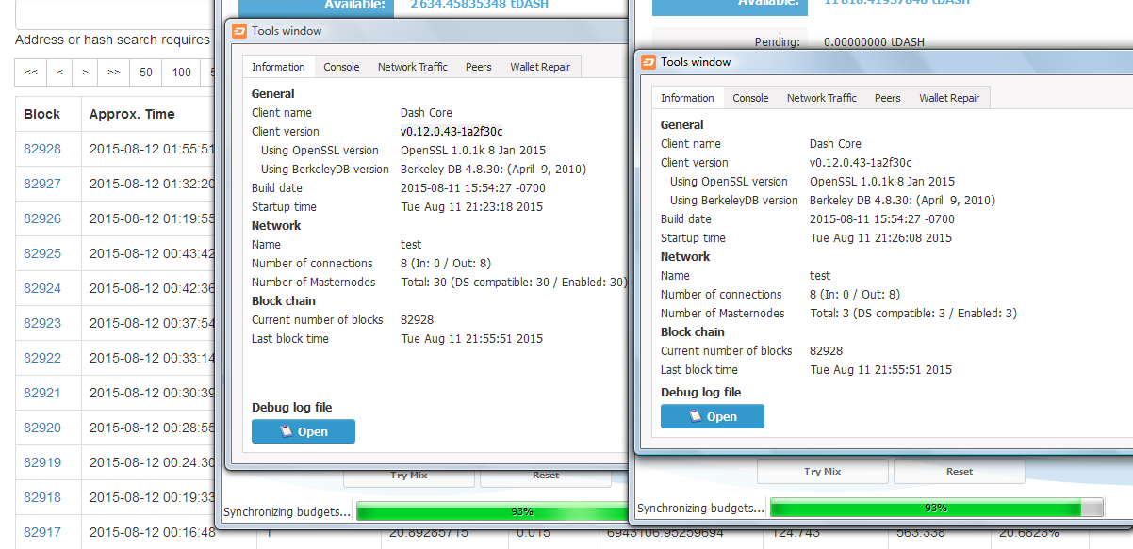Open block 82917 link

coord(42,532)
